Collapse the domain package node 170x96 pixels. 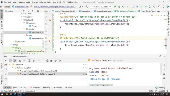[x=24, y=23]
